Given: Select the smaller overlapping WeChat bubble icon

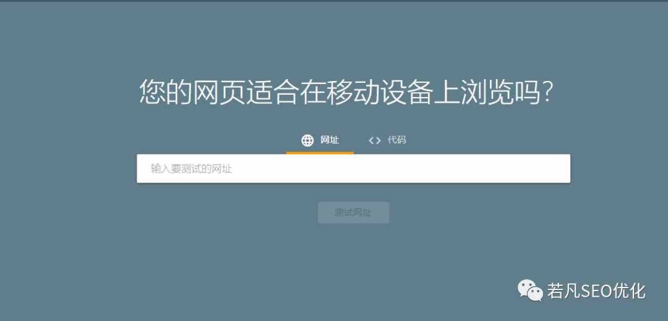Looking at the screenshot, I should coord(536,294).
